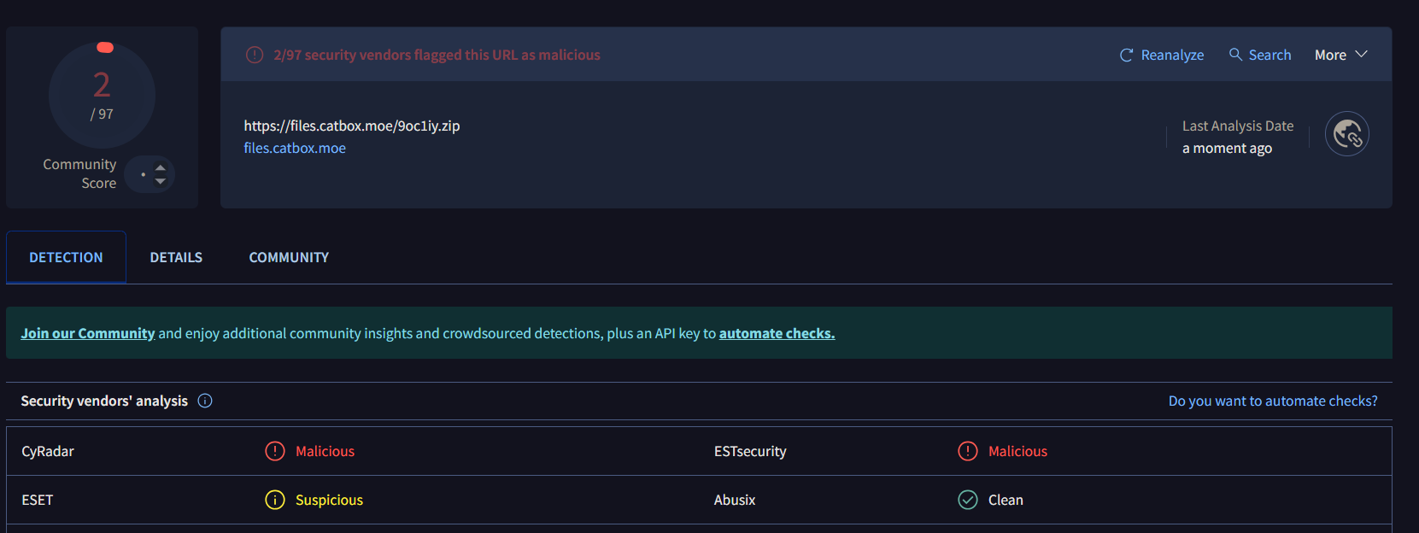Click the Abusix clean checkmark icon
Screen dimensions: 1419x533
968,500
